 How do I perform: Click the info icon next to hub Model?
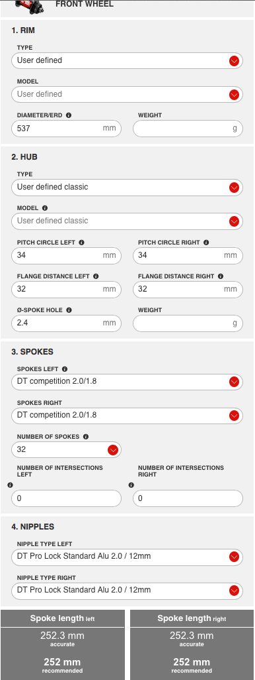(45, 208)
